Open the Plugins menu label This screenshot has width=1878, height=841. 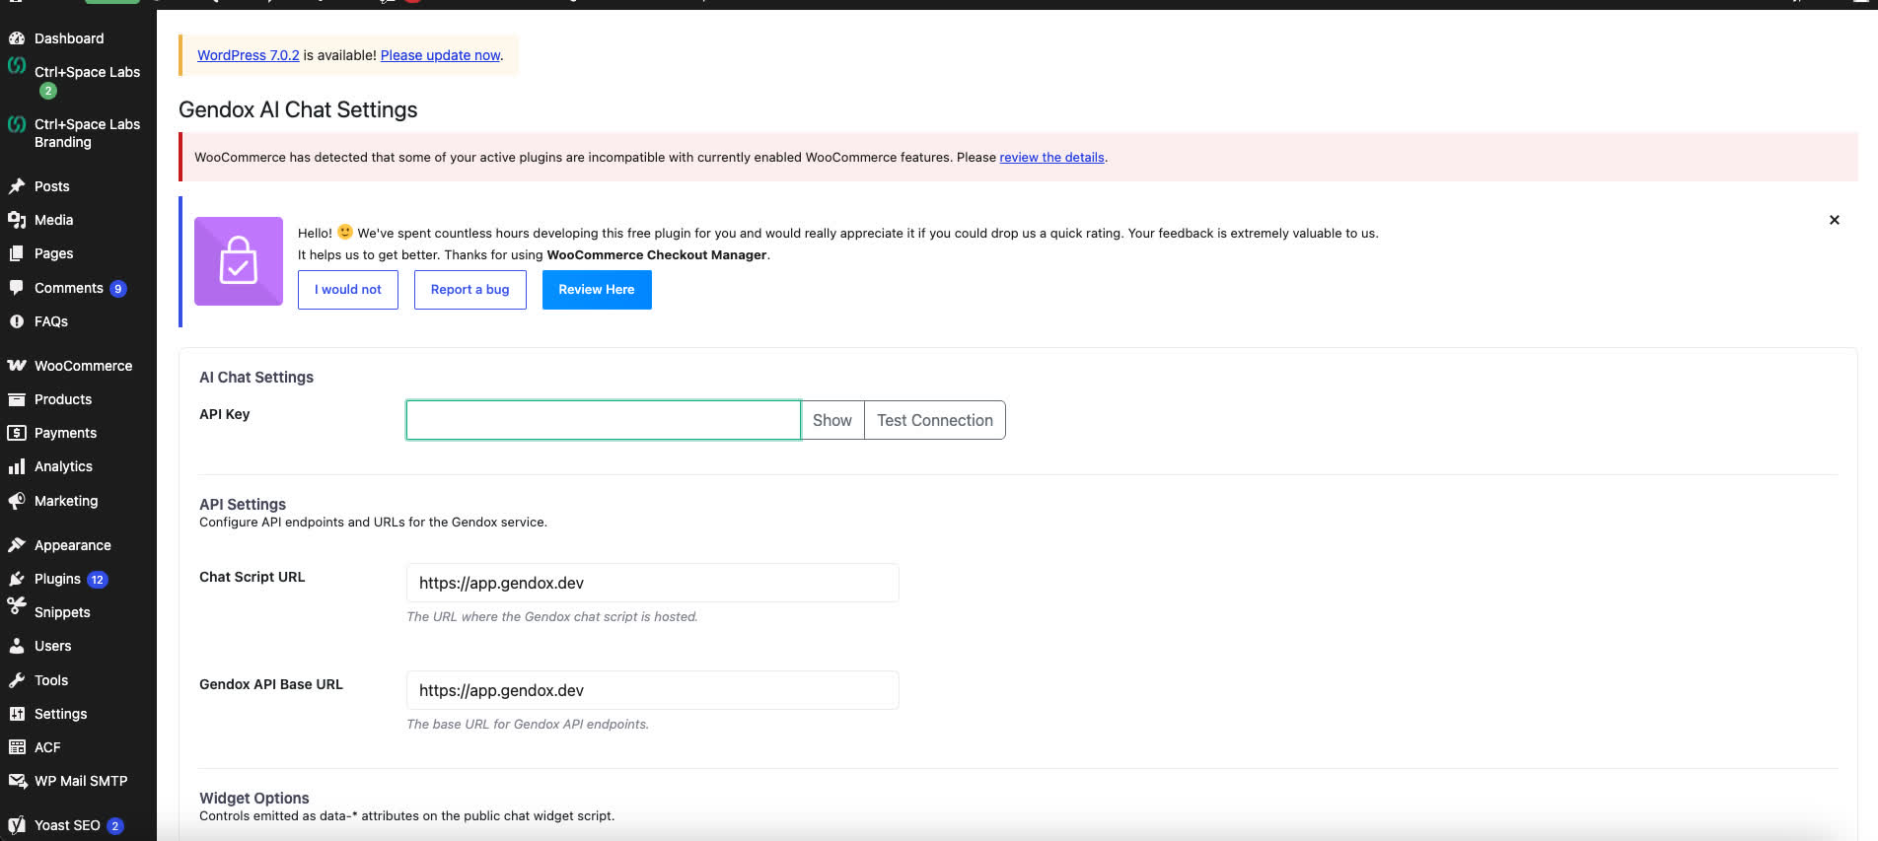click(57, 579)
